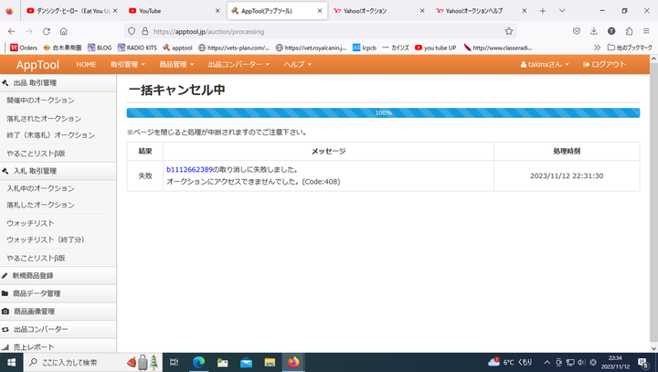
Task: Open Microsoft Edge from the taskbar
Action: click(198, 362)
